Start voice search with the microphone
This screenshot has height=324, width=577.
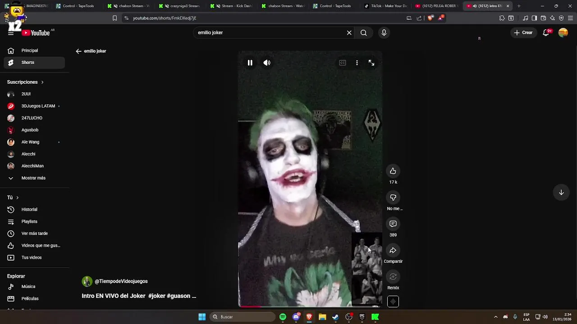[384, 33]
